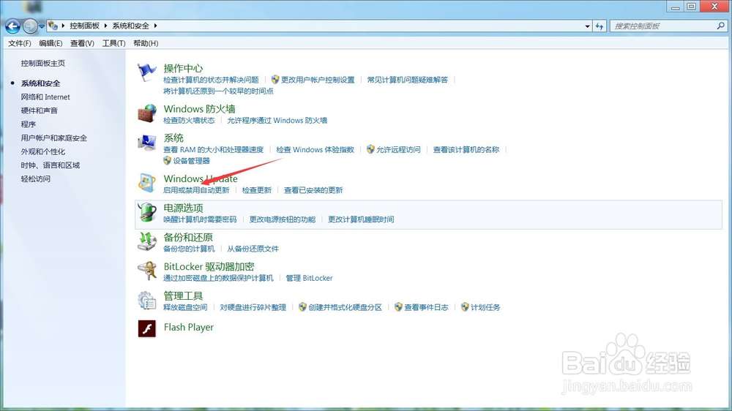The width and height of the screenshot is (732, 411).
Task: Click the refresh button beside address bar
Action: (x=600, y=26)
